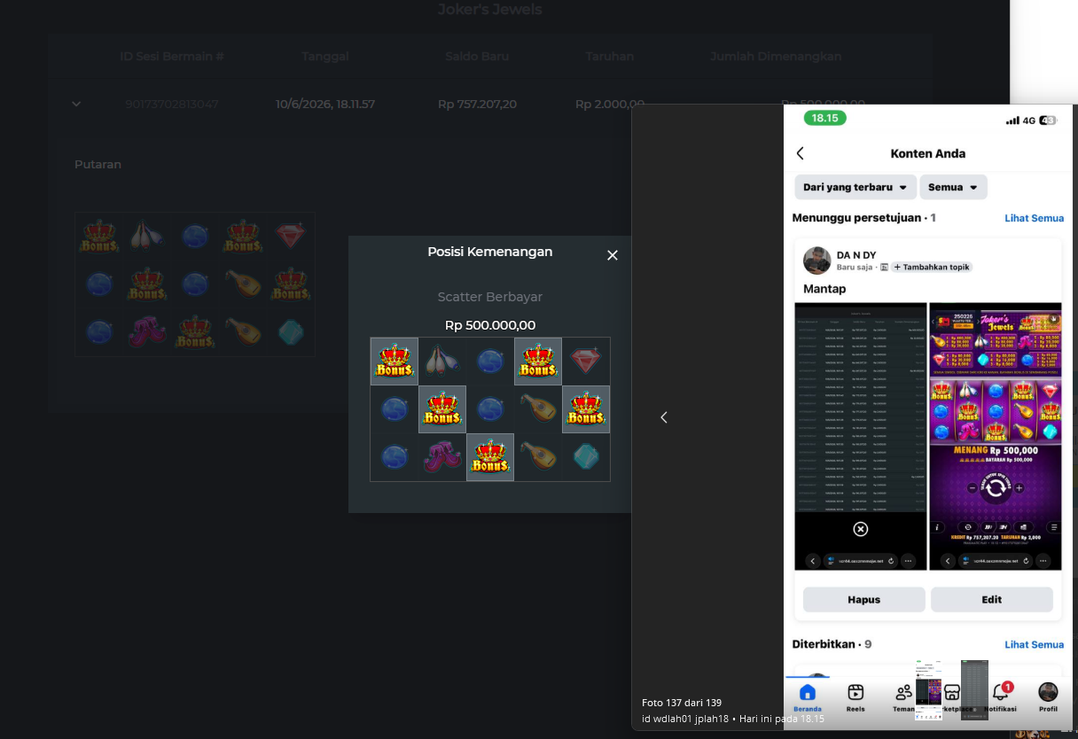Open the 'Dari yang terbaru' sort dropdown
Viewport: 1078px width, 739px height.
(x=855, y=188)
